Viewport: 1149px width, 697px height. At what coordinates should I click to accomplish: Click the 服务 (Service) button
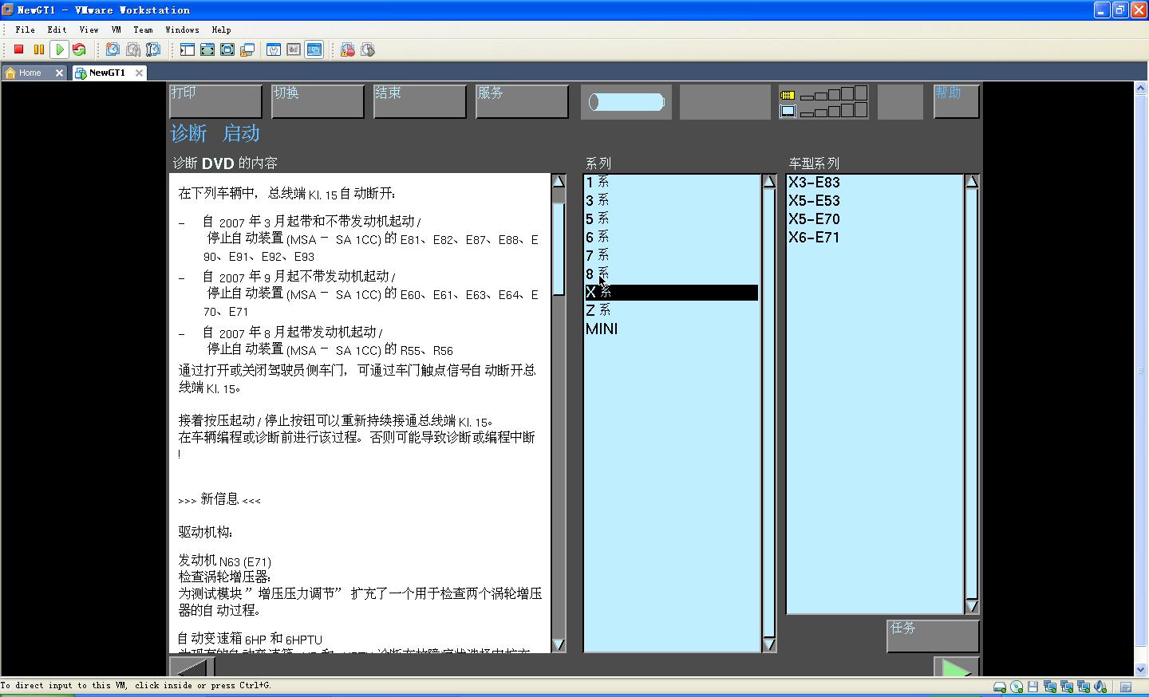522,101
